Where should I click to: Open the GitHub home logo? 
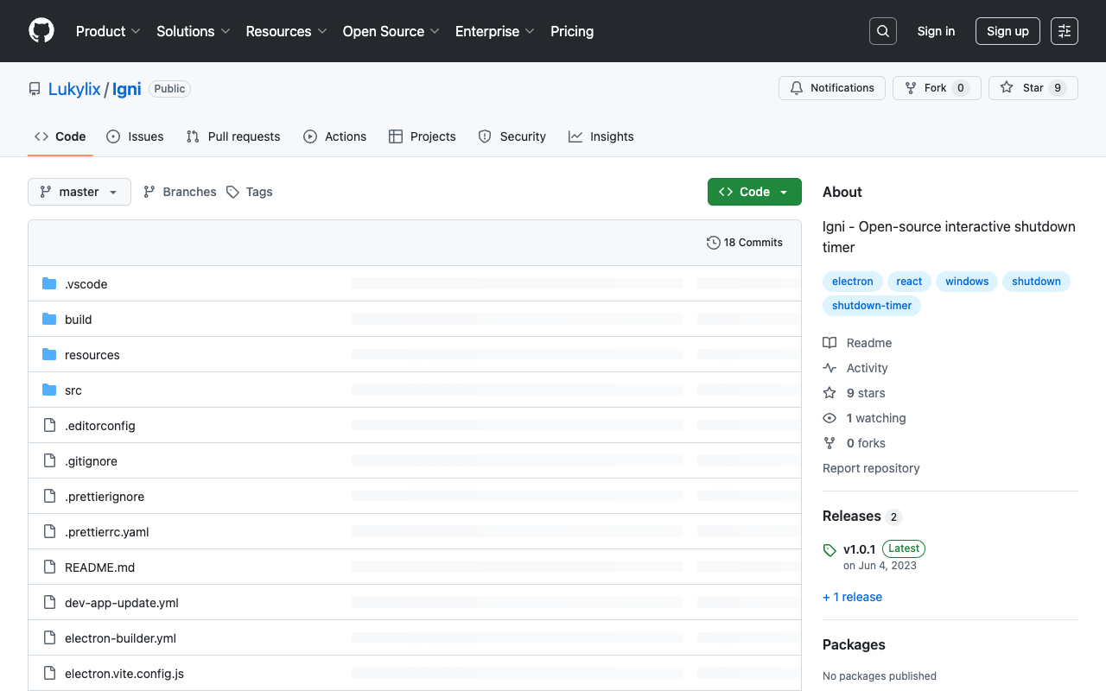(41, 31)
